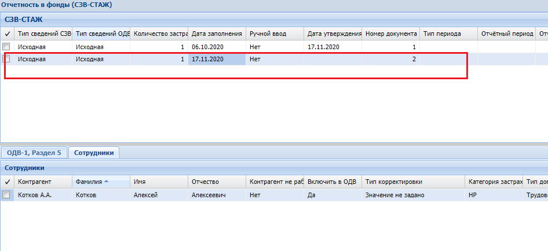Image resolution: width=548 pixels, height=251 pixels.
Task: Click the Дата утверждения column header
Action: pyautogui.click(x=333, y=34)
